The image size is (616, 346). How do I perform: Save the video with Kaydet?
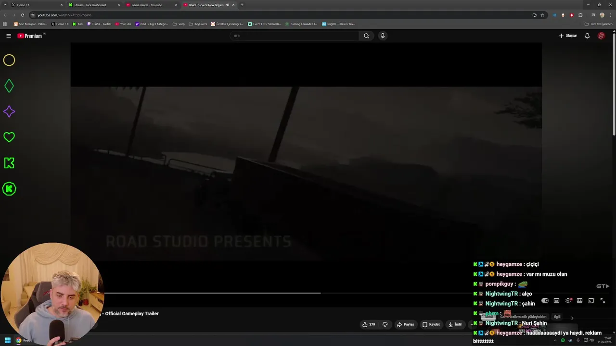pos(431,324)
